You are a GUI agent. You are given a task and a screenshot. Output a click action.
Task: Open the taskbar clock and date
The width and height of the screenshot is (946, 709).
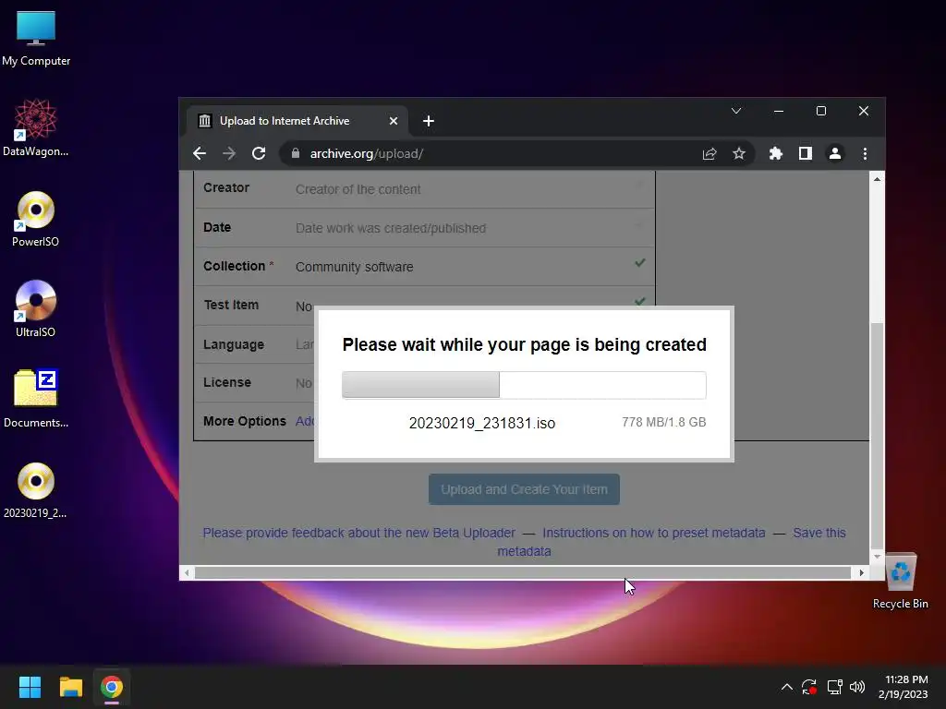tap(904, 687)
